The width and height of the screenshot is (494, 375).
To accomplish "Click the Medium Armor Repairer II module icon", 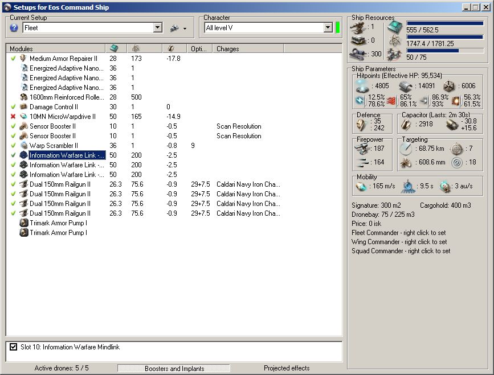I will pyautogui.click(x=24, y=59).
